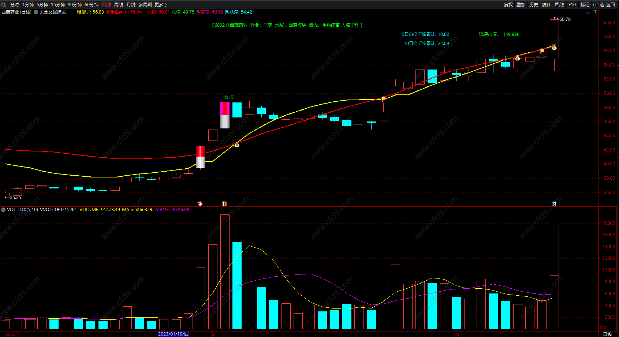This screenshot has height=337, width=619.
Task: Expand the 更多 periods menu
Action: tap(161, 5)
